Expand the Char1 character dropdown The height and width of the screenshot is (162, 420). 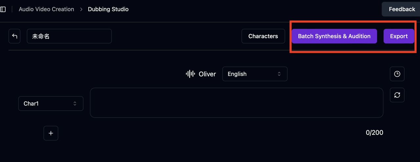pos(51,104)
